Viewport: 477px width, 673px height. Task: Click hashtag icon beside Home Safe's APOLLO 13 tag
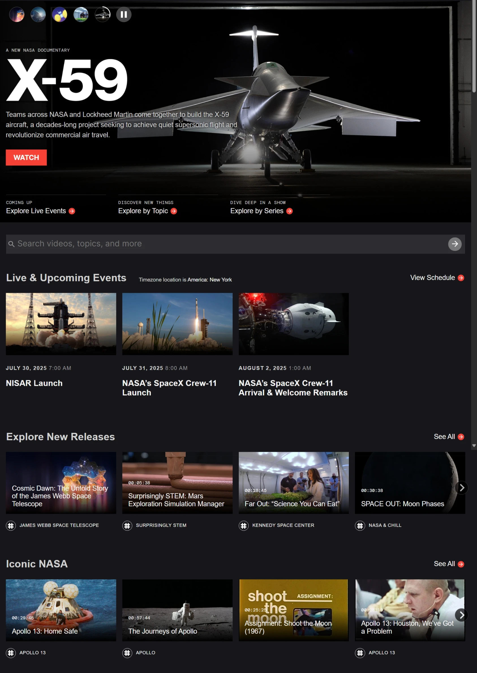[x=11, y=653]
